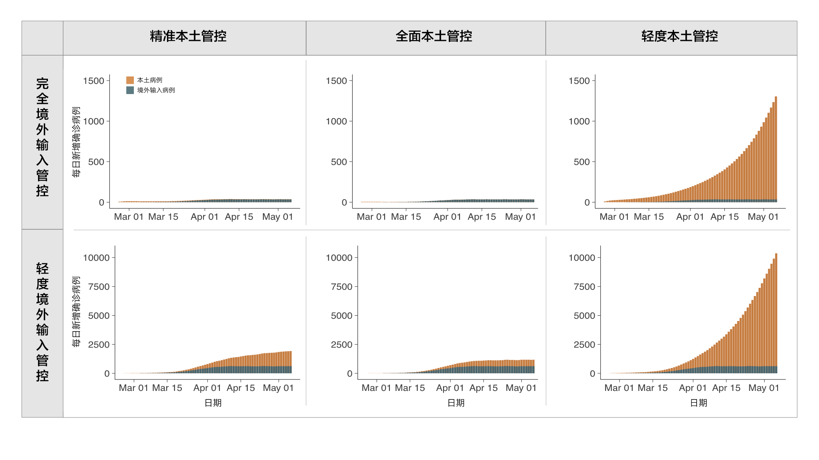Click the 1500 tick label in 全面本土管控 column
The height and width of the screenshot is (460, 819).
[x=336, y=81]
